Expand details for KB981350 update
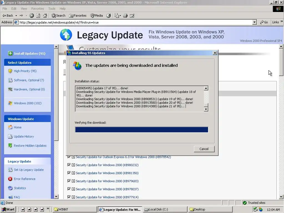The width and height of the screenshot is (284, 213). click(x=73, y=173)
